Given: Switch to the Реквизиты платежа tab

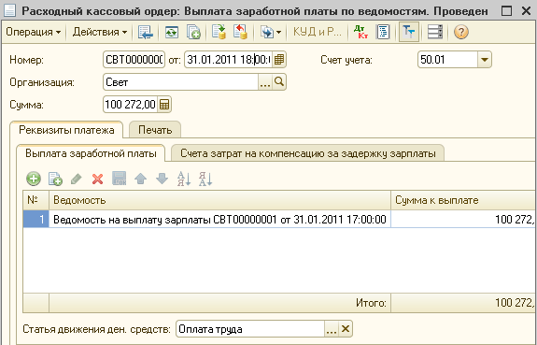Looking at the screenshot, I should [x=66, y=130].
